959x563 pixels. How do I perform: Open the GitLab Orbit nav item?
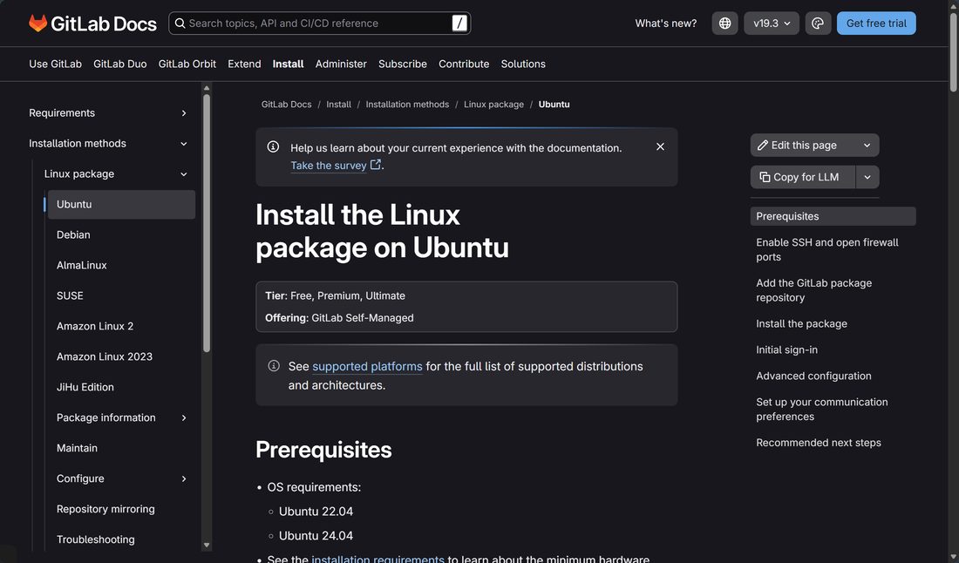tap(187, 64)
